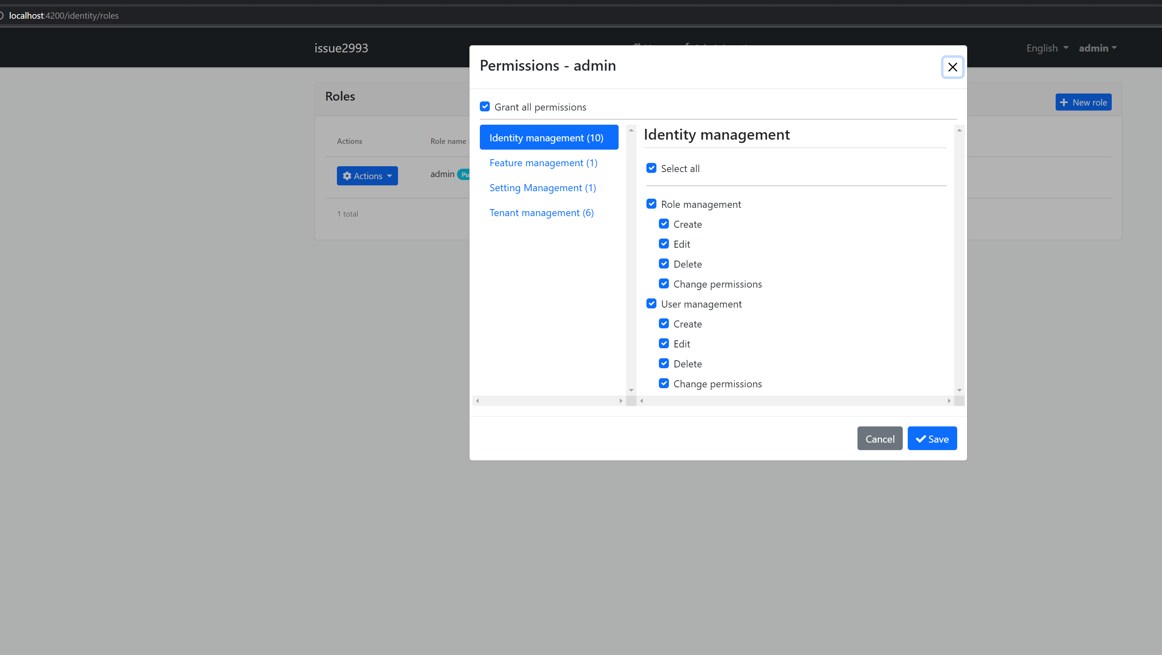The width and height of the screenshot is (1162, 655).
Task: Open the Actions dropdown for the admin role
Action: pos(367,176)
